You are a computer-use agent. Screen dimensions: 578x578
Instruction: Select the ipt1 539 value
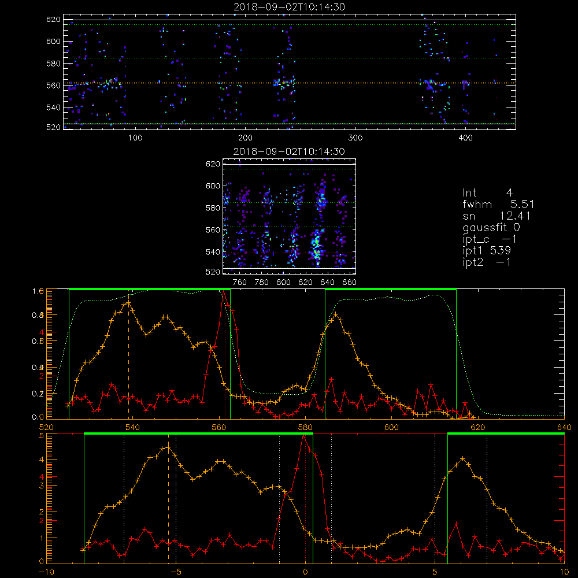tap(487, 251)
